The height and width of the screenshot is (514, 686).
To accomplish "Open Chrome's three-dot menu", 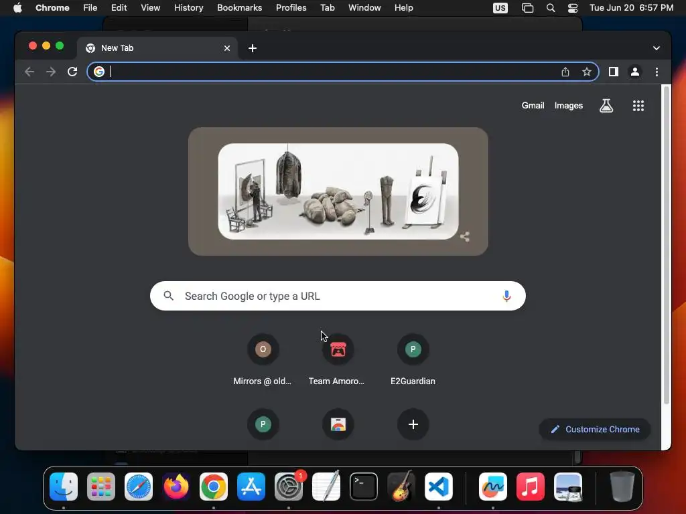I will (x=657, y=72).
